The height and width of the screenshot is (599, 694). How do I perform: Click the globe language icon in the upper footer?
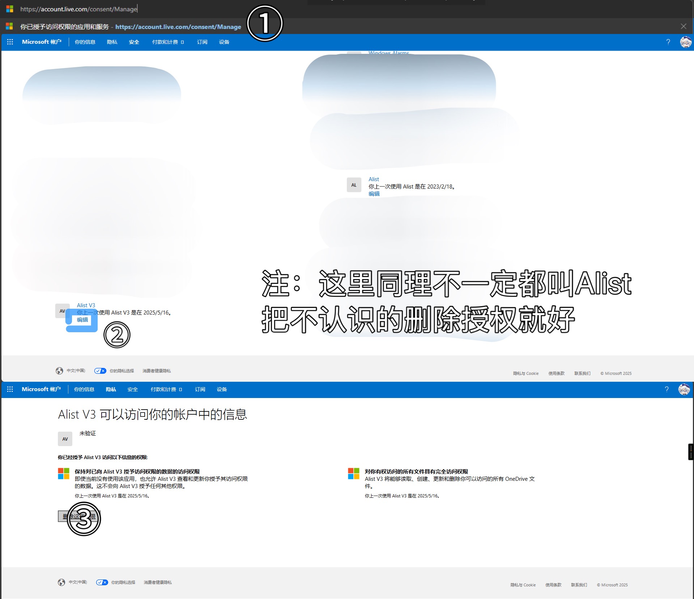tap(59, 371)
